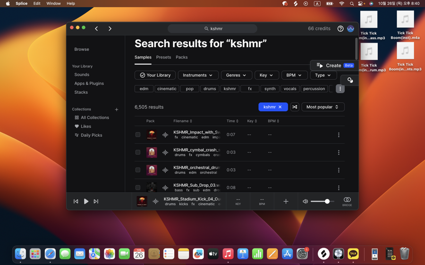Open Browse in the sidebar
Viewport: 425px width, 265px height.
pyautogui.click(x=82, y=49)
